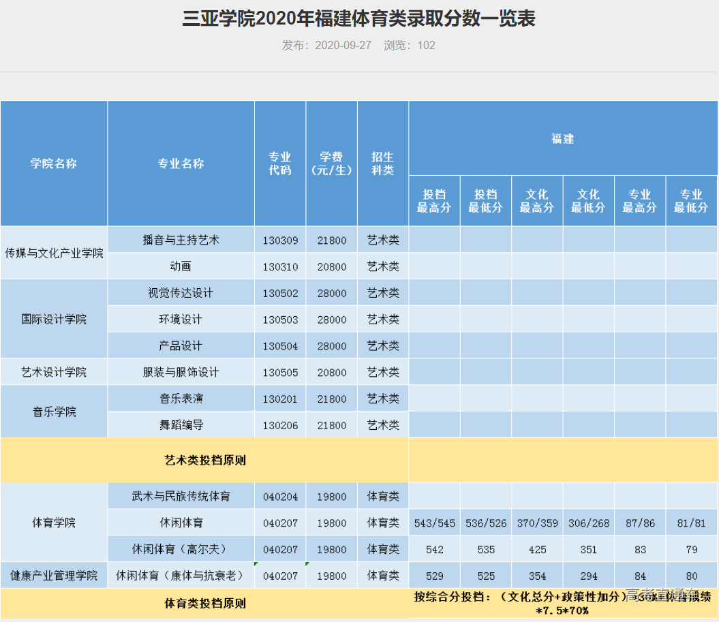Select the 服装与服饰设计 cell

pos(181,372)
